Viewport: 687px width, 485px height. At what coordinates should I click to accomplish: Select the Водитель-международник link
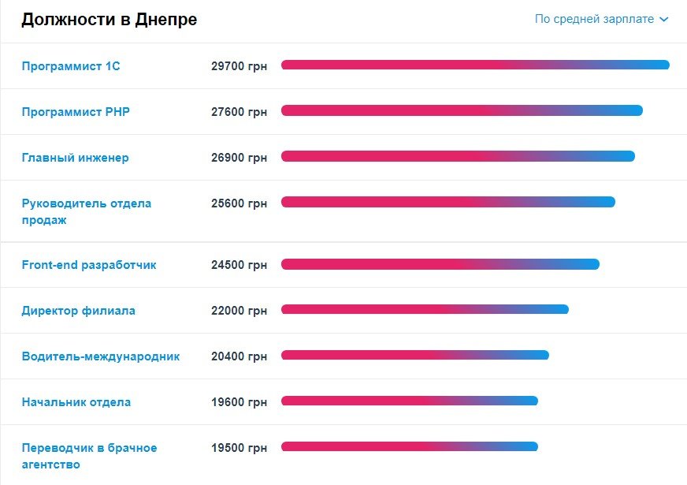click(x=101, y=356)
